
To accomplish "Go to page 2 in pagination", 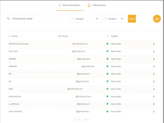I will click(x=79, y=119).
